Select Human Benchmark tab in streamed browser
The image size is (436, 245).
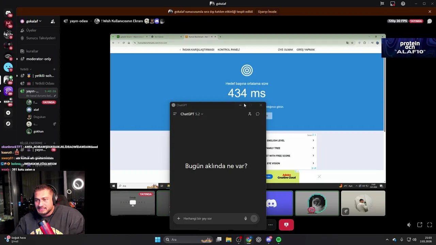coord(200,37)
